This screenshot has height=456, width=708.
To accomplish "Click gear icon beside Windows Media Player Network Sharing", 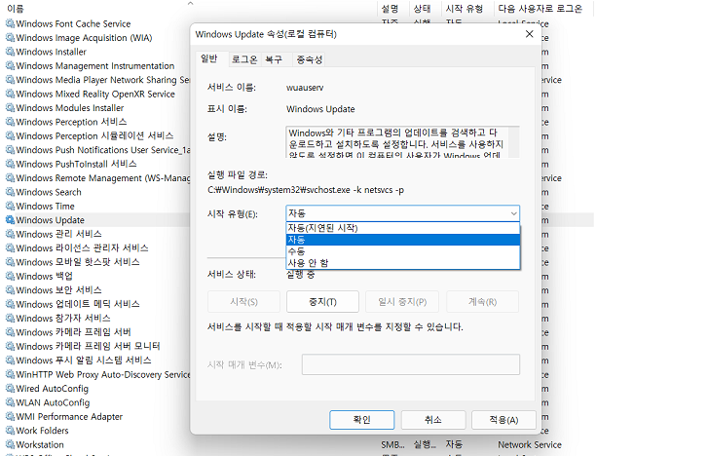I will coord(10,80).
